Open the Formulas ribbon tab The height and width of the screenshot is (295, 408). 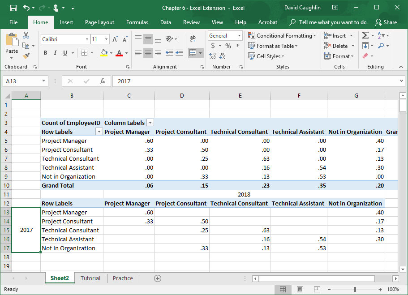137,22
